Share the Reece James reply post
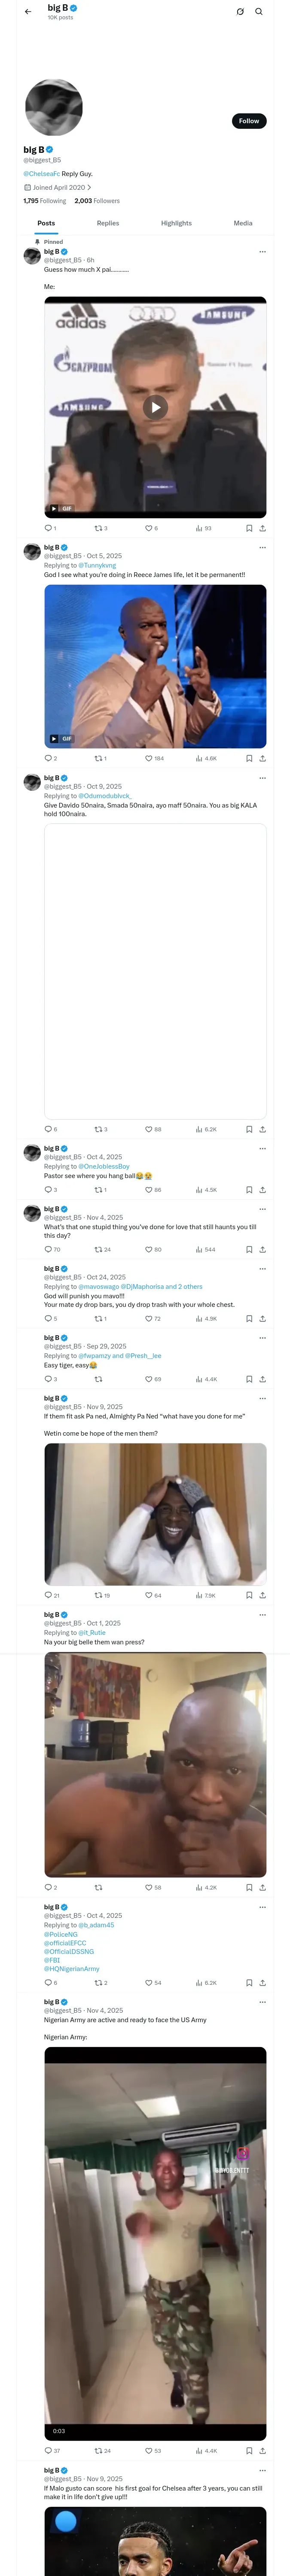 (x=262, y=758)
